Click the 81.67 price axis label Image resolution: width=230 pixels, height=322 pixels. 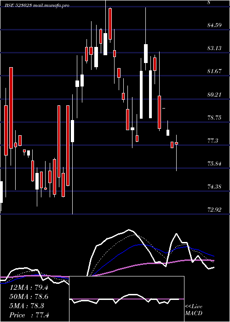click(214, 71)
